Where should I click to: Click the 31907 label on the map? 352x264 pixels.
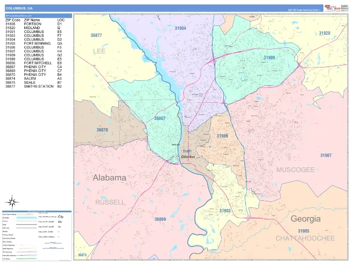pyautogui.click(x=326, y=155)
